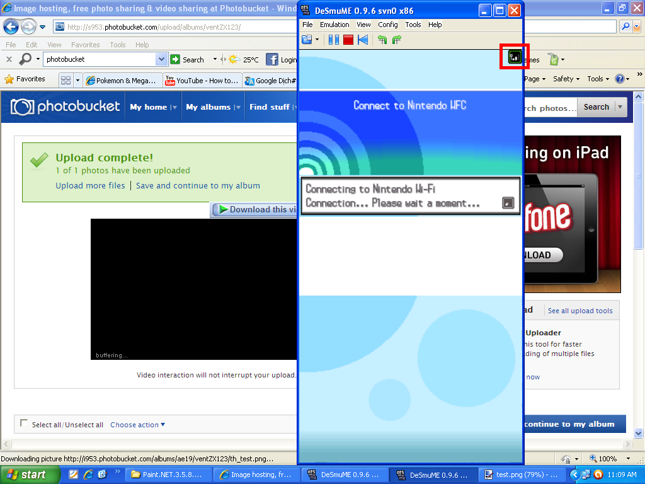645x484 pixels.
Task: Toggle Select all checkbox
Action: click(x=24, y=423)
